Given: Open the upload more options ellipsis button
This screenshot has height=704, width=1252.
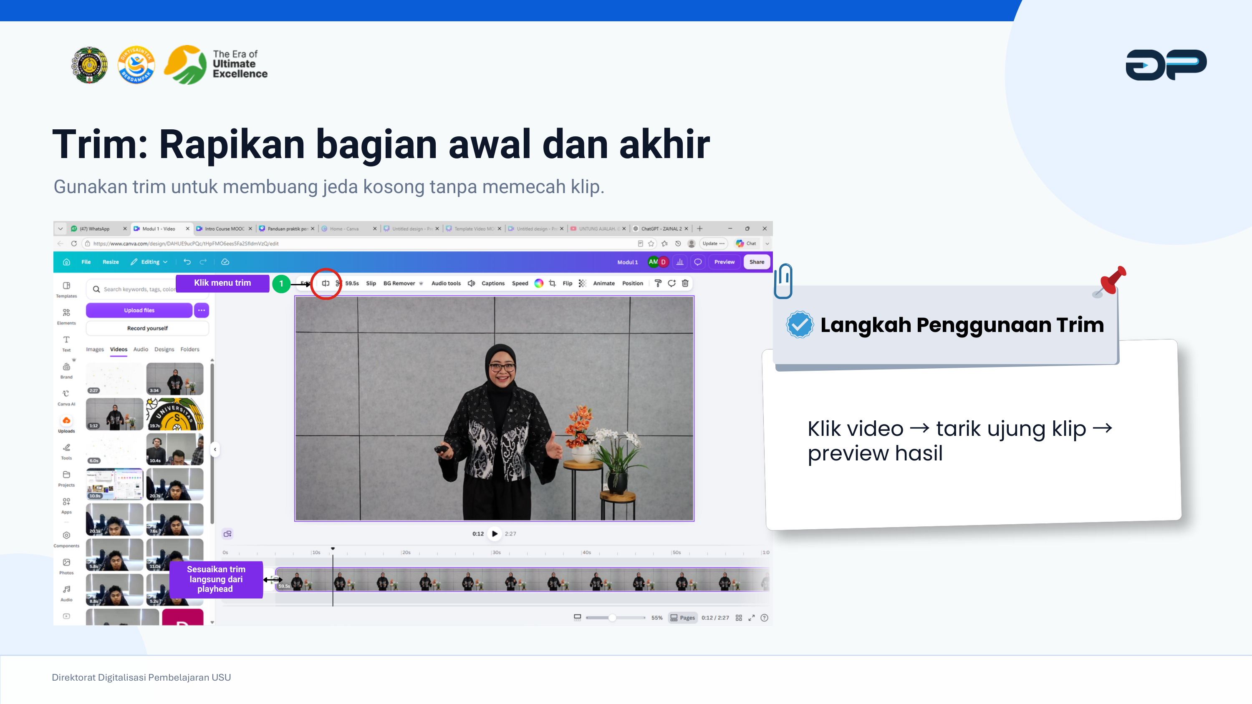Looking at the screenshot, I should pos(201,310).
